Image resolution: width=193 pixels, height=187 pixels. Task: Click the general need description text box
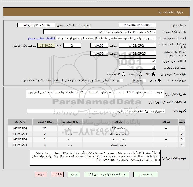(x=95, y=94)
